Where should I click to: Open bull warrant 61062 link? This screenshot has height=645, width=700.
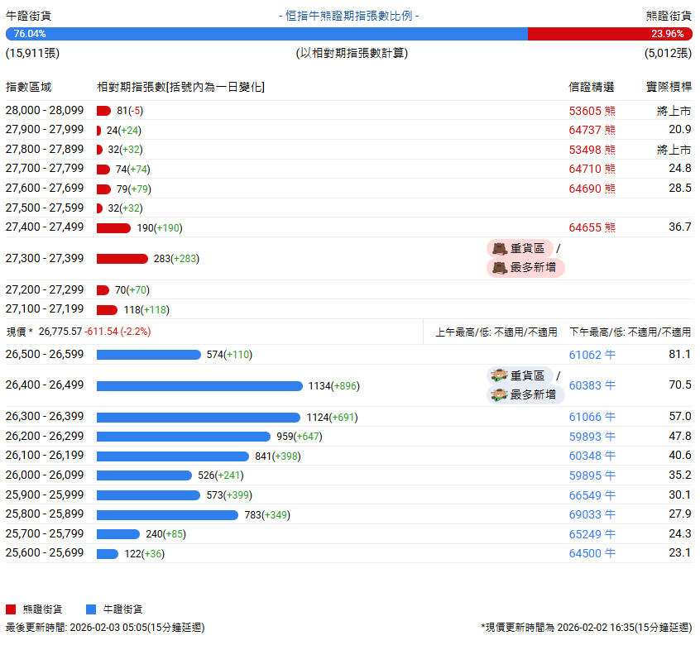(x=592, y=355)
